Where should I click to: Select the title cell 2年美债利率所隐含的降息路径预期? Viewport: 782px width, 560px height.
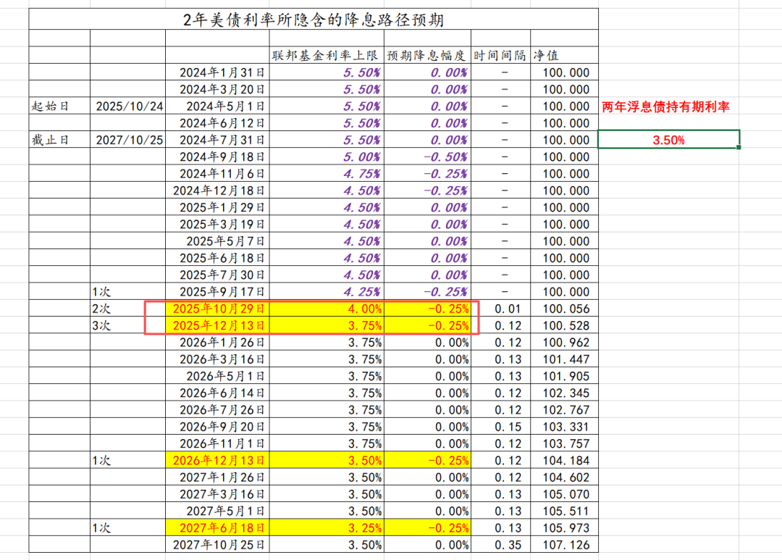[x=314, y=20]
